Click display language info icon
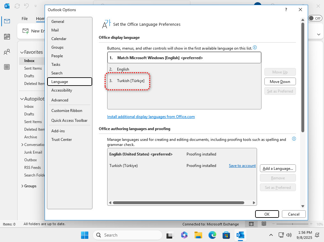 click(255, 48)
